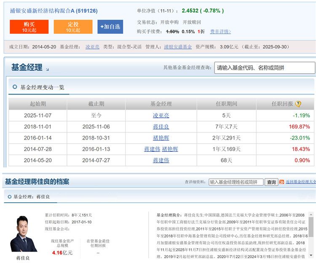Click the orange return icon before 返回基金经理大全
Screen dimensions: 316x263
point(281,182)
